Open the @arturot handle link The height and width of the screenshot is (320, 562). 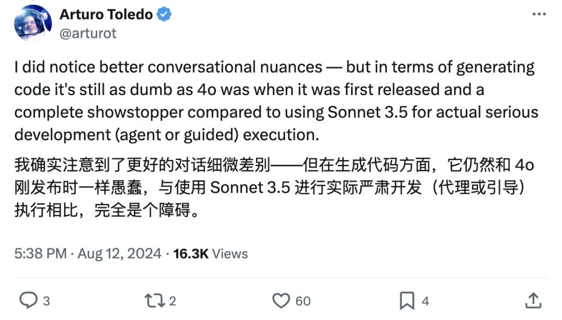[x=88, y=33]
